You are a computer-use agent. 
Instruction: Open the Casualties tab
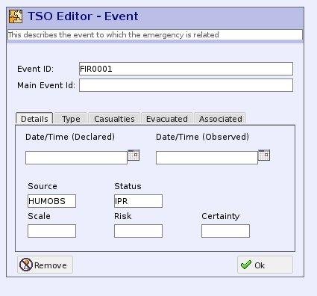point(114,119)
